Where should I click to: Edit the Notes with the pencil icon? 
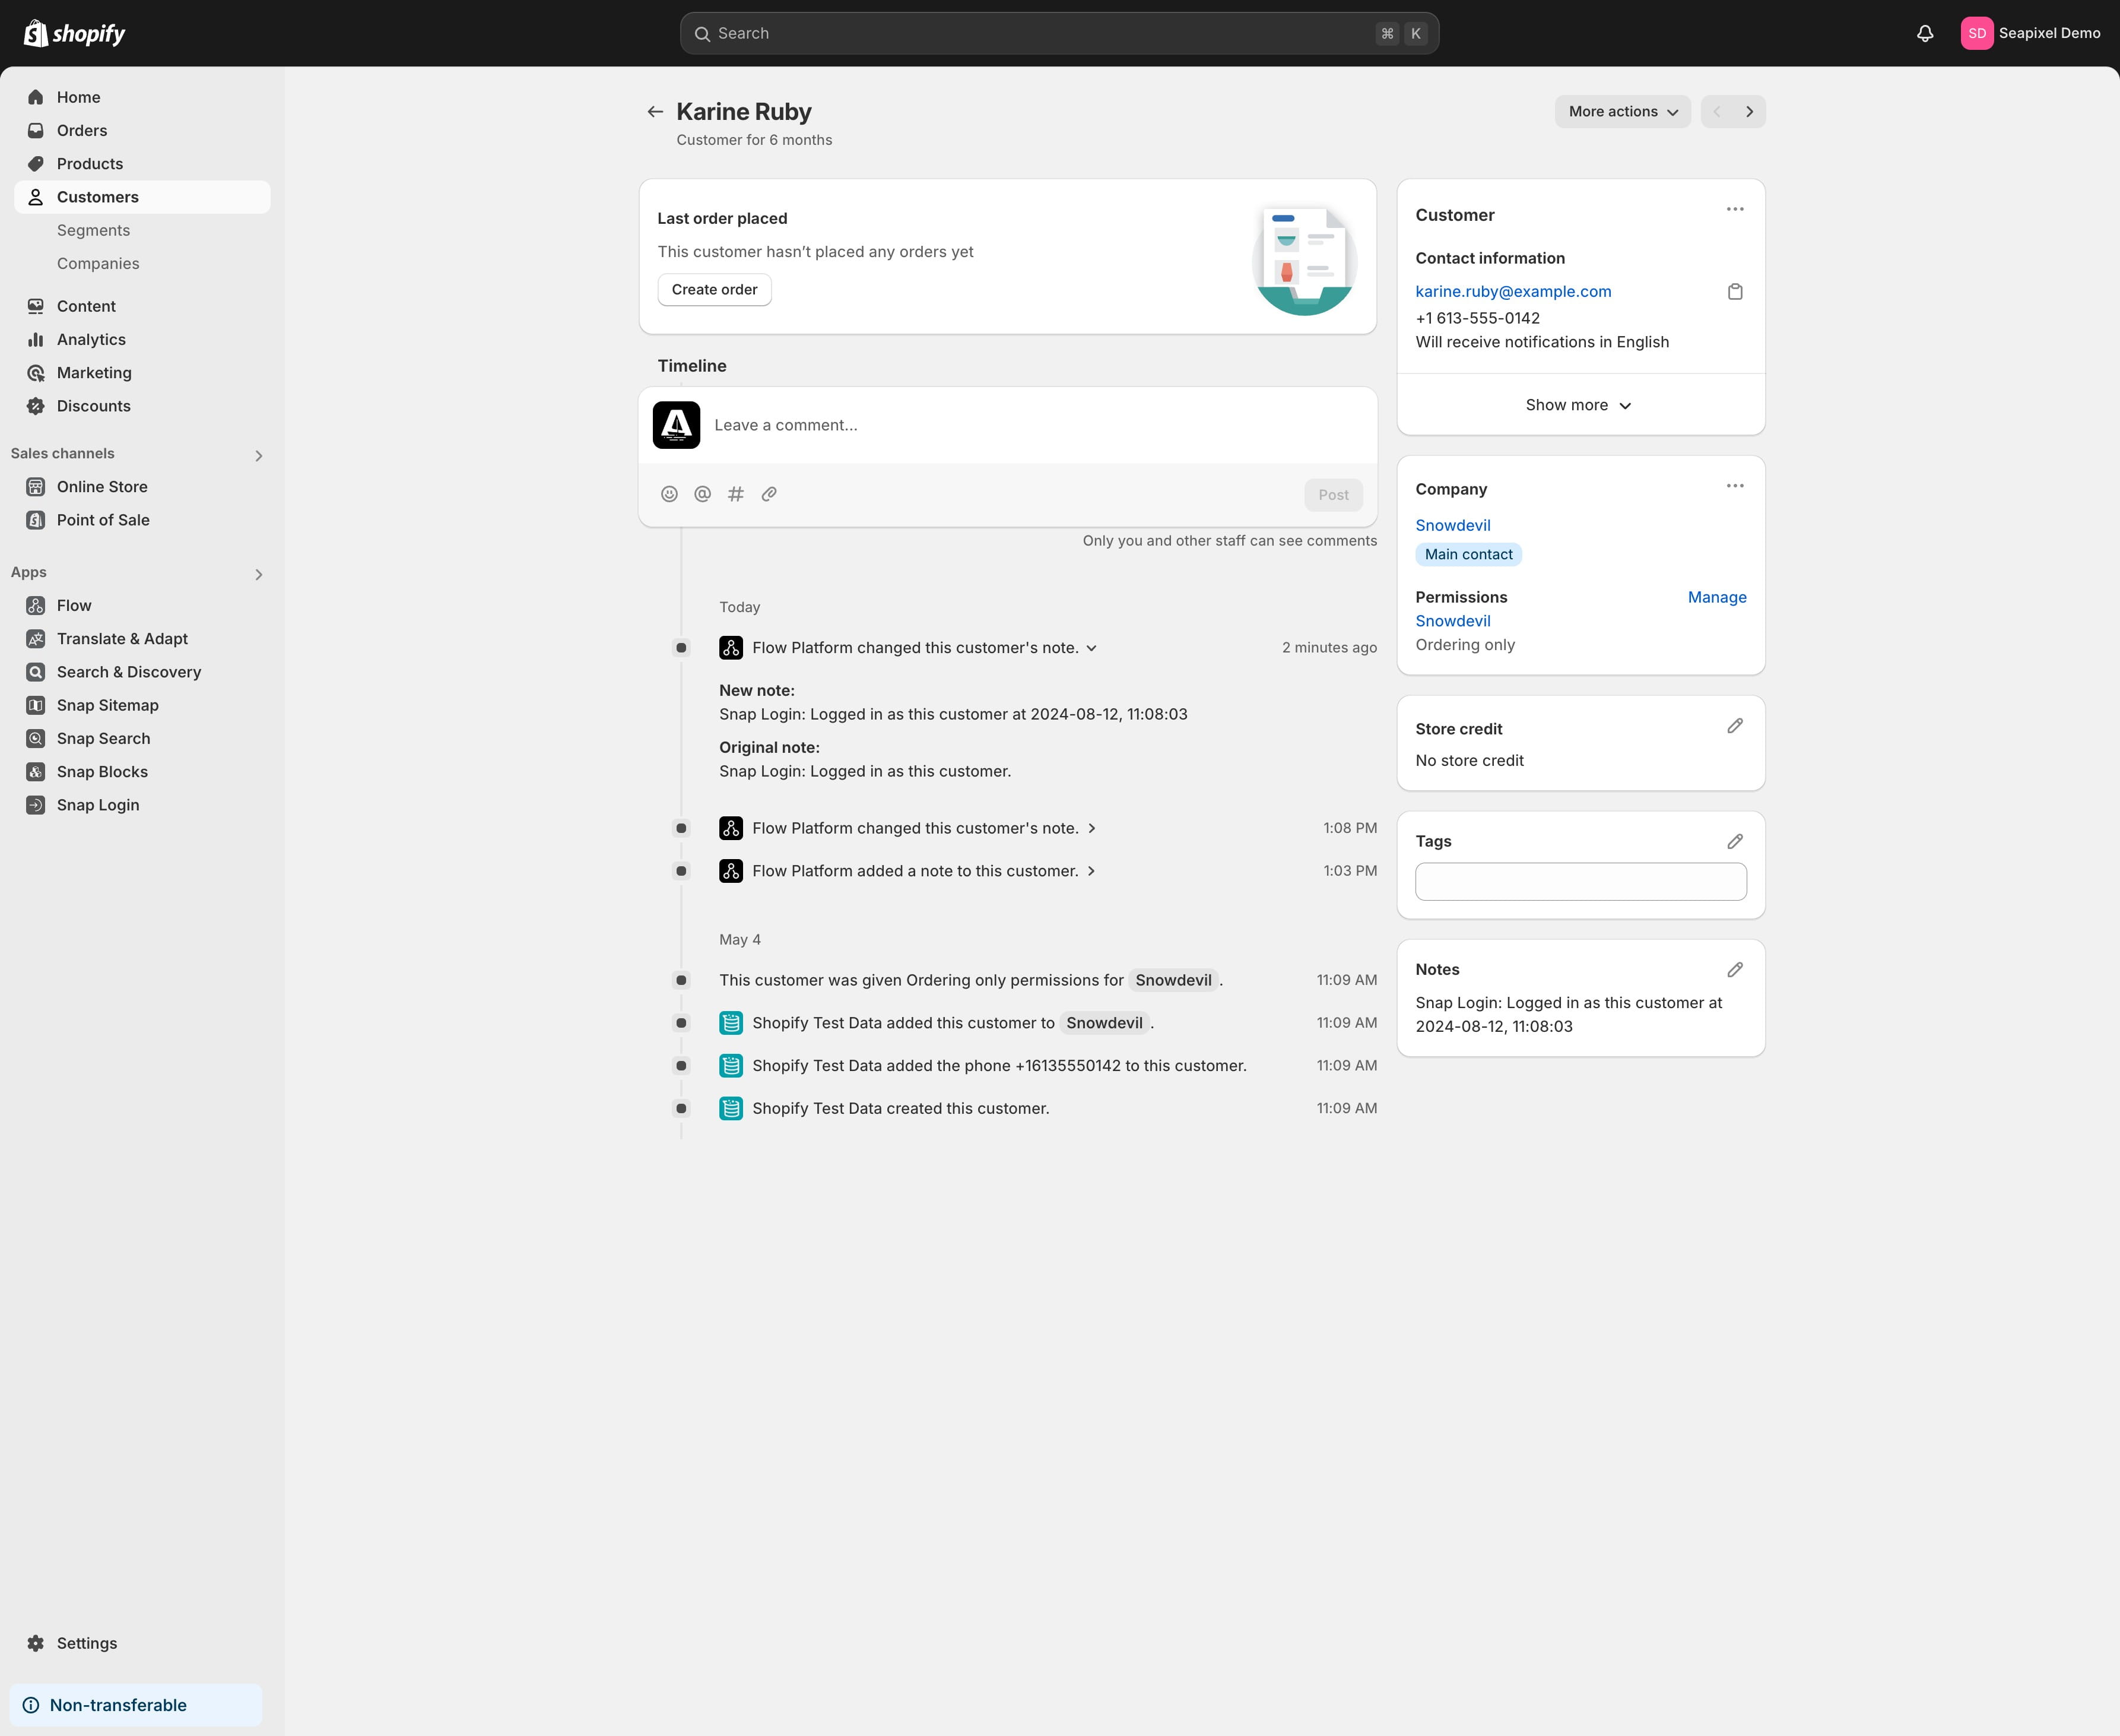click(1735, 968)
